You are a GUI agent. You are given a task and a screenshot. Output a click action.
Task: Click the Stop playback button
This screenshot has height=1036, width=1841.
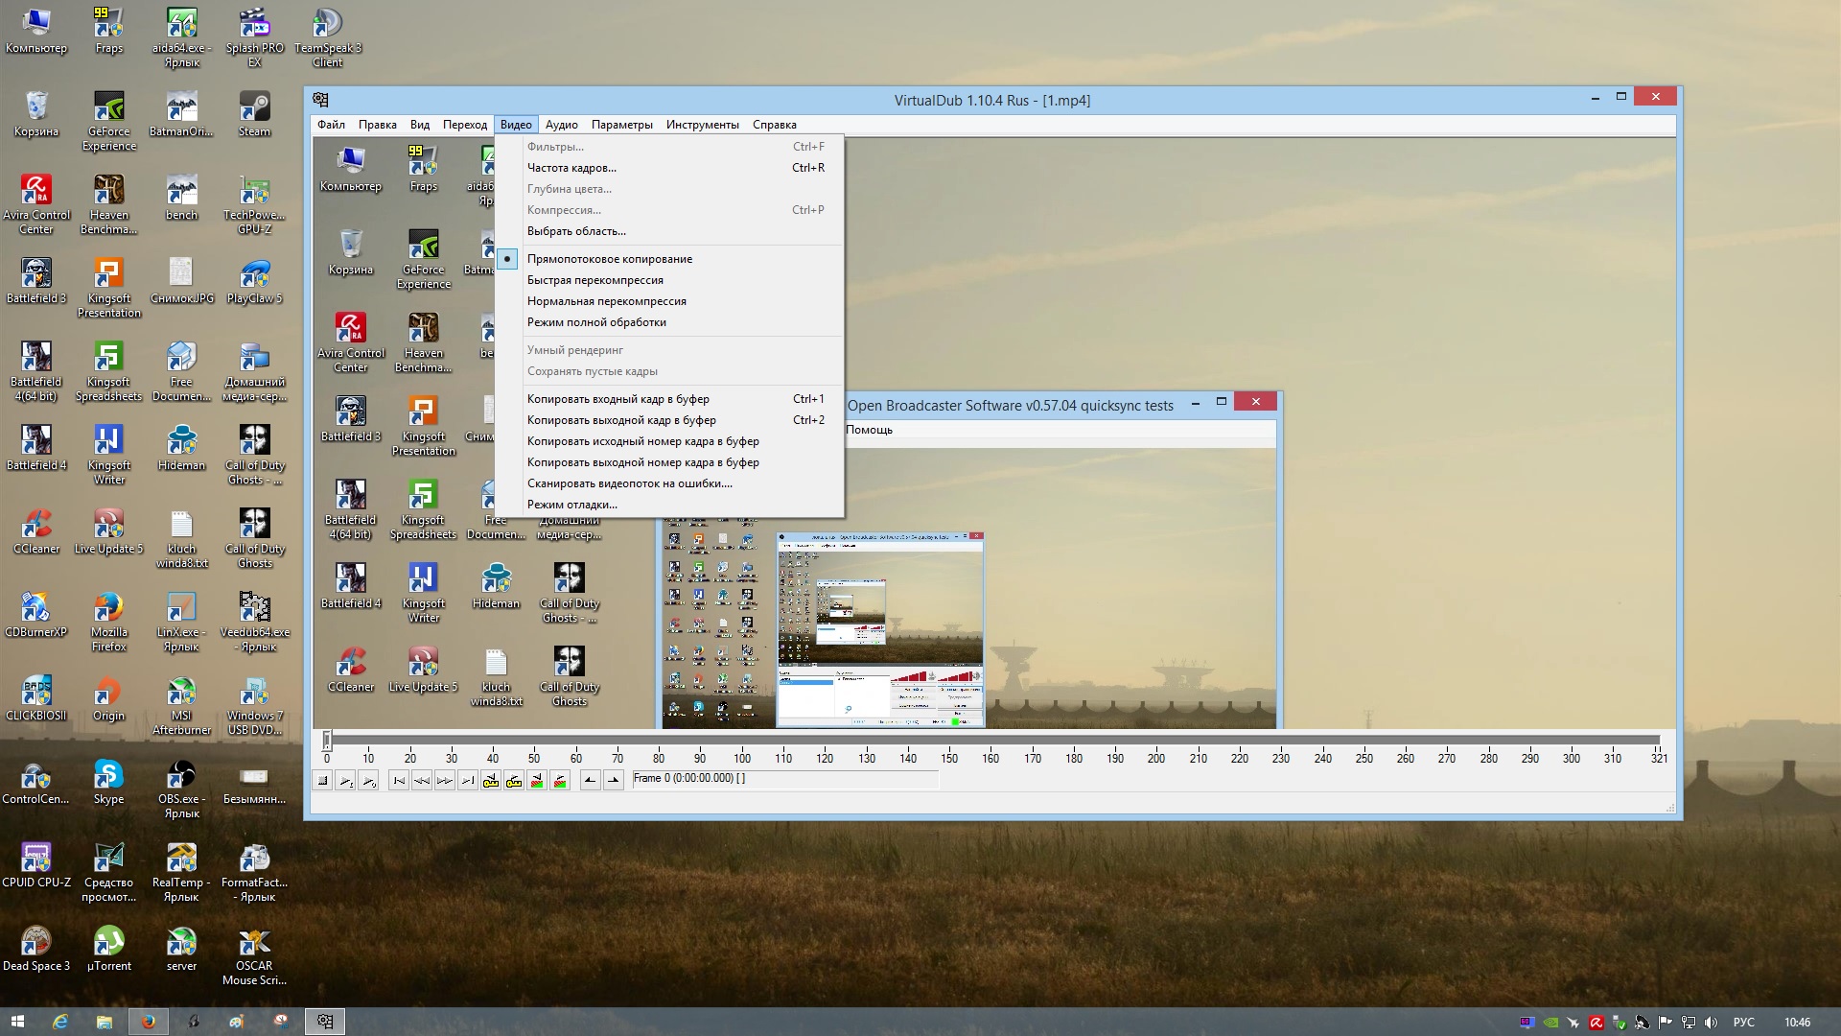(x=323, y=781)
